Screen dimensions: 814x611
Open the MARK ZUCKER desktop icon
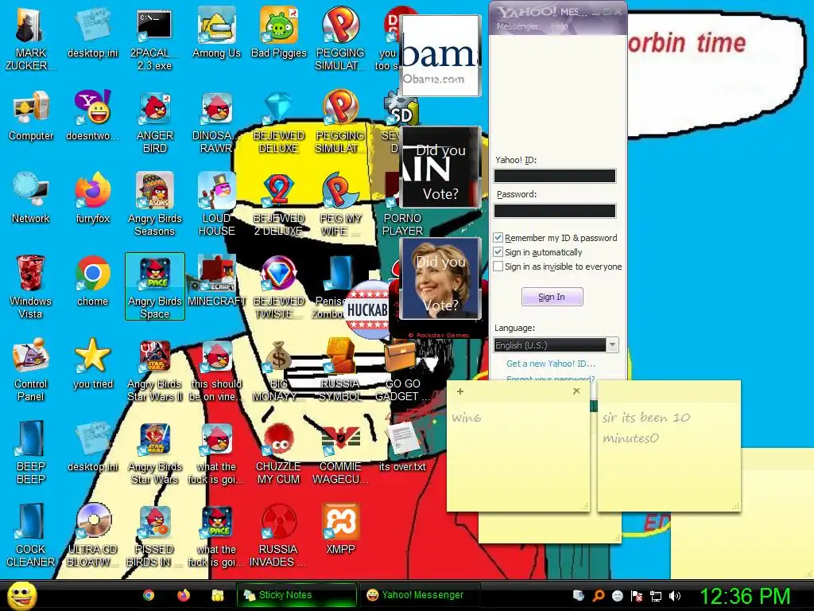(x=30, y=39)
